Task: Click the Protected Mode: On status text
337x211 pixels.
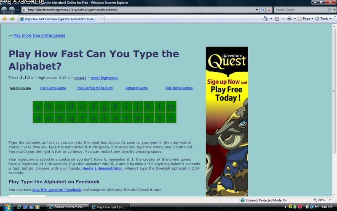Action: (x=273, y=200)
